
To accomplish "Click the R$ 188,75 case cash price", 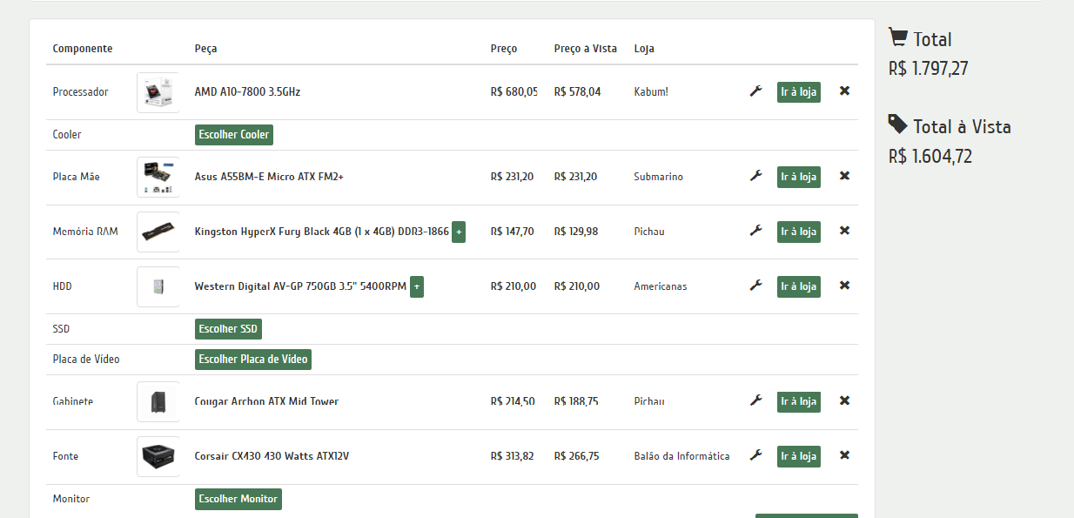I will 576,401.
